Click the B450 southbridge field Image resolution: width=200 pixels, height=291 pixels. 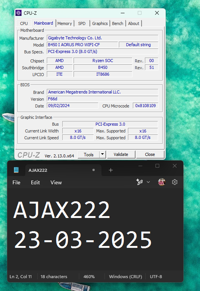pyautogui.click(x=103, y=67)
